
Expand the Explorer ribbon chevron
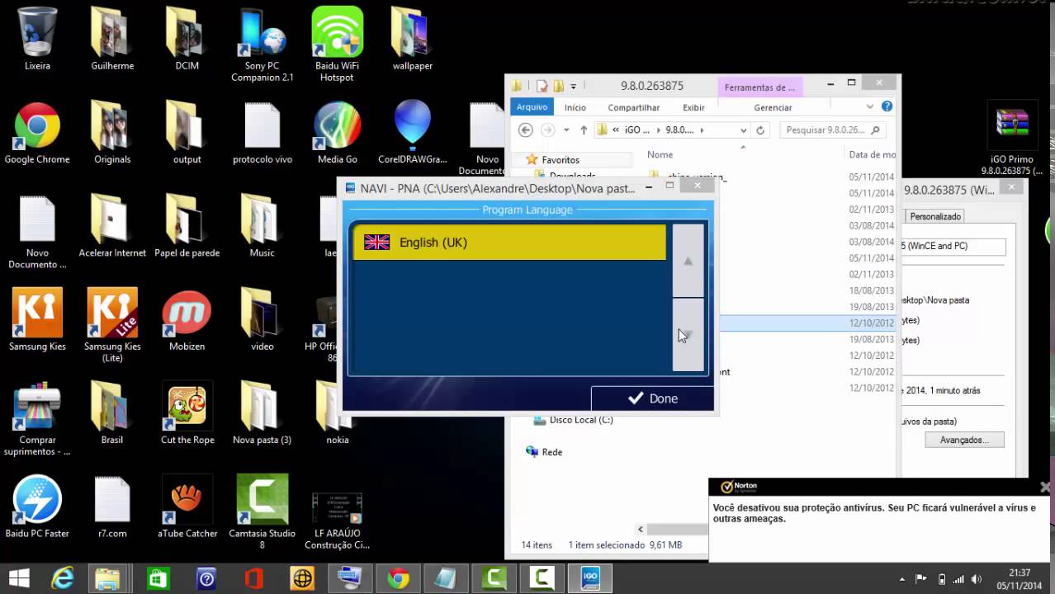(x=869, y=106)
